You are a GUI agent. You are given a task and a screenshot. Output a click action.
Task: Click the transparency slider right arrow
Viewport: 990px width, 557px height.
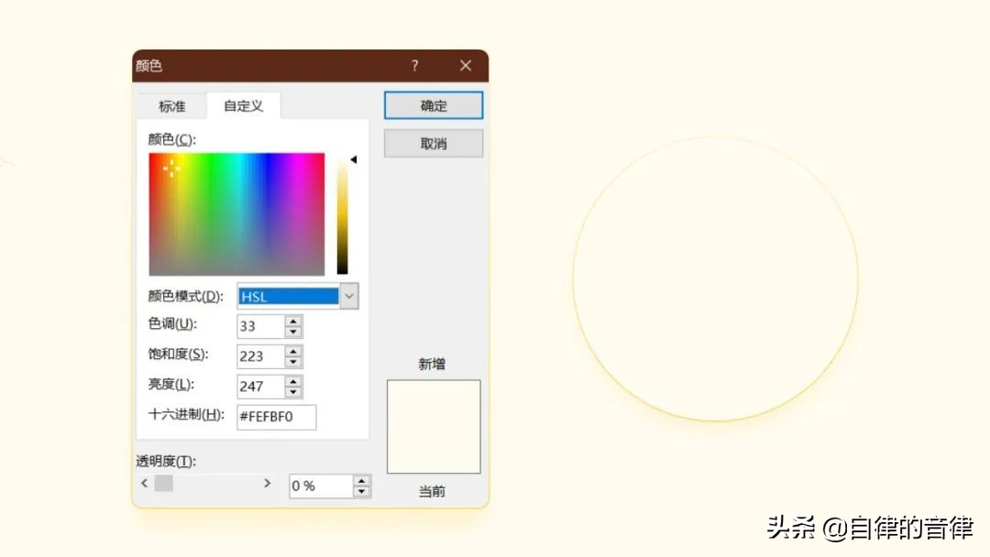pyautogui.click(x=267, y=483)
